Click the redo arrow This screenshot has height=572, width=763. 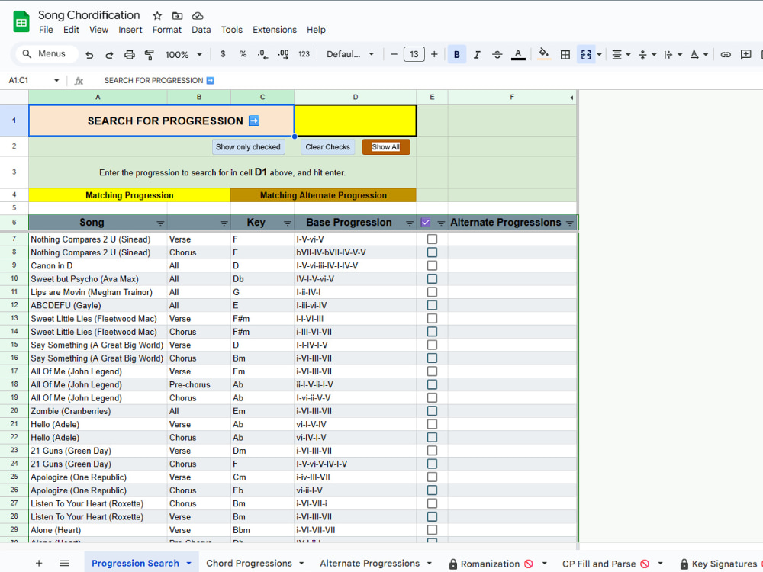tap(109, 54)
